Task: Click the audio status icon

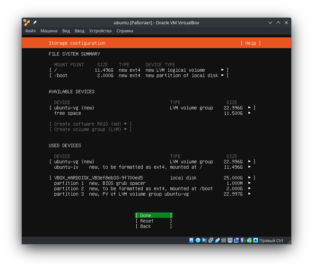Action: click(204, 240)
